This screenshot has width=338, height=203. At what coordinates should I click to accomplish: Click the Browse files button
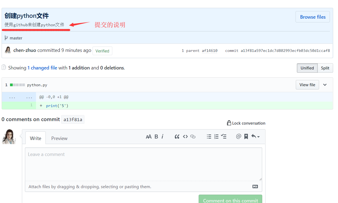[x=313, y=17]
